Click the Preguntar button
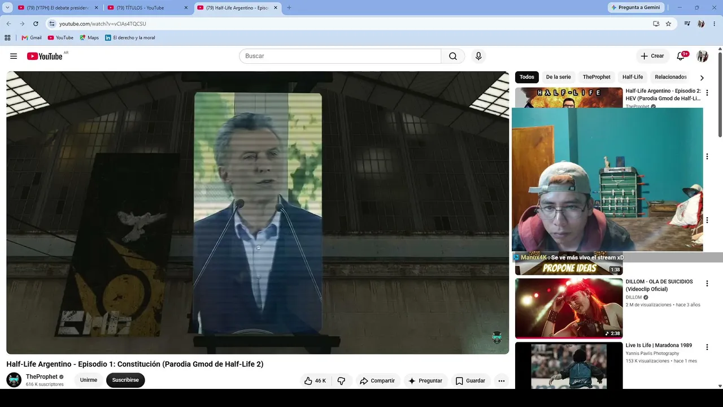Image resolution: width=723 pixels, height=407 pixels. tap(425, 380)
